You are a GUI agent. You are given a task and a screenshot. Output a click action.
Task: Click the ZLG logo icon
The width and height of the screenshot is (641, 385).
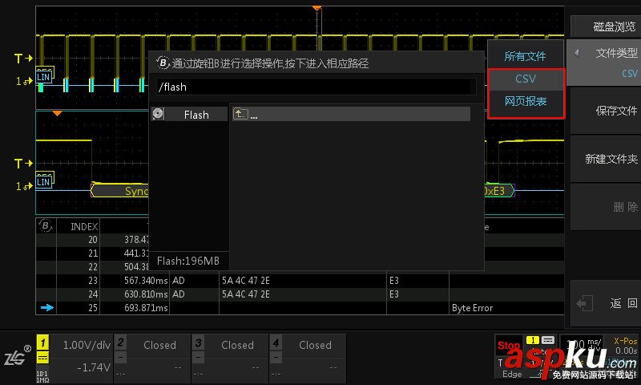(17, 357)
